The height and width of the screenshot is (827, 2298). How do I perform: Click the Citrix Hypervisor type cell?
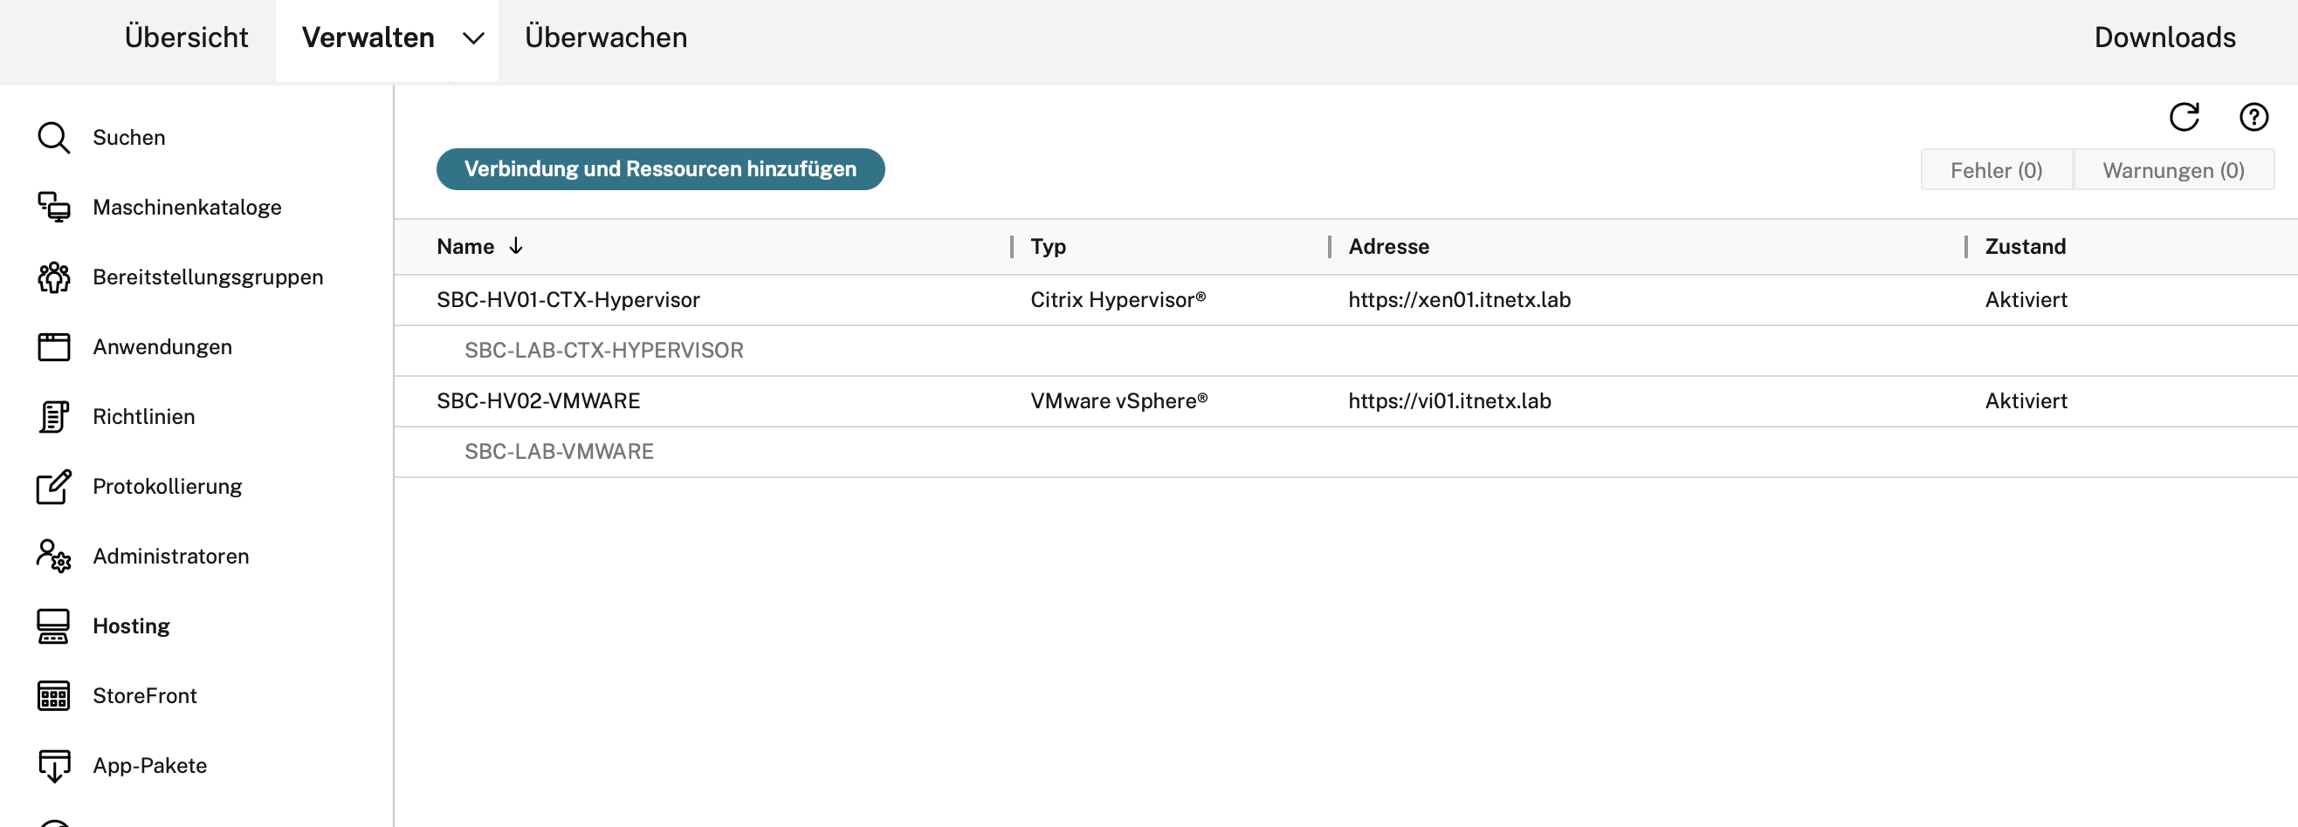coord(1118,300)
